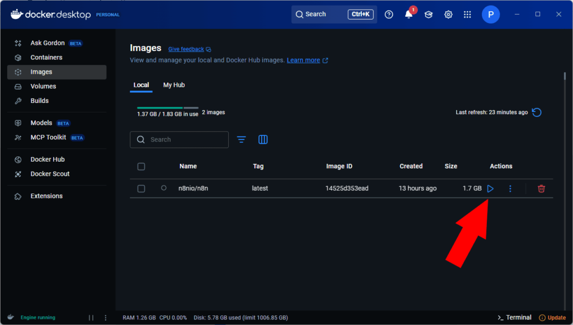Click the whale icon beside Engine running
The width and height of the screenshot is (573, 325).
(x=11, y=317)
